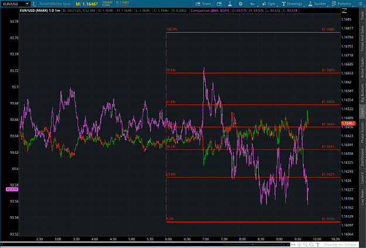Viewport: 366px width, 248px height.
Task: Open the Big Buttons sidebar tab
Action: coord(362,93)
